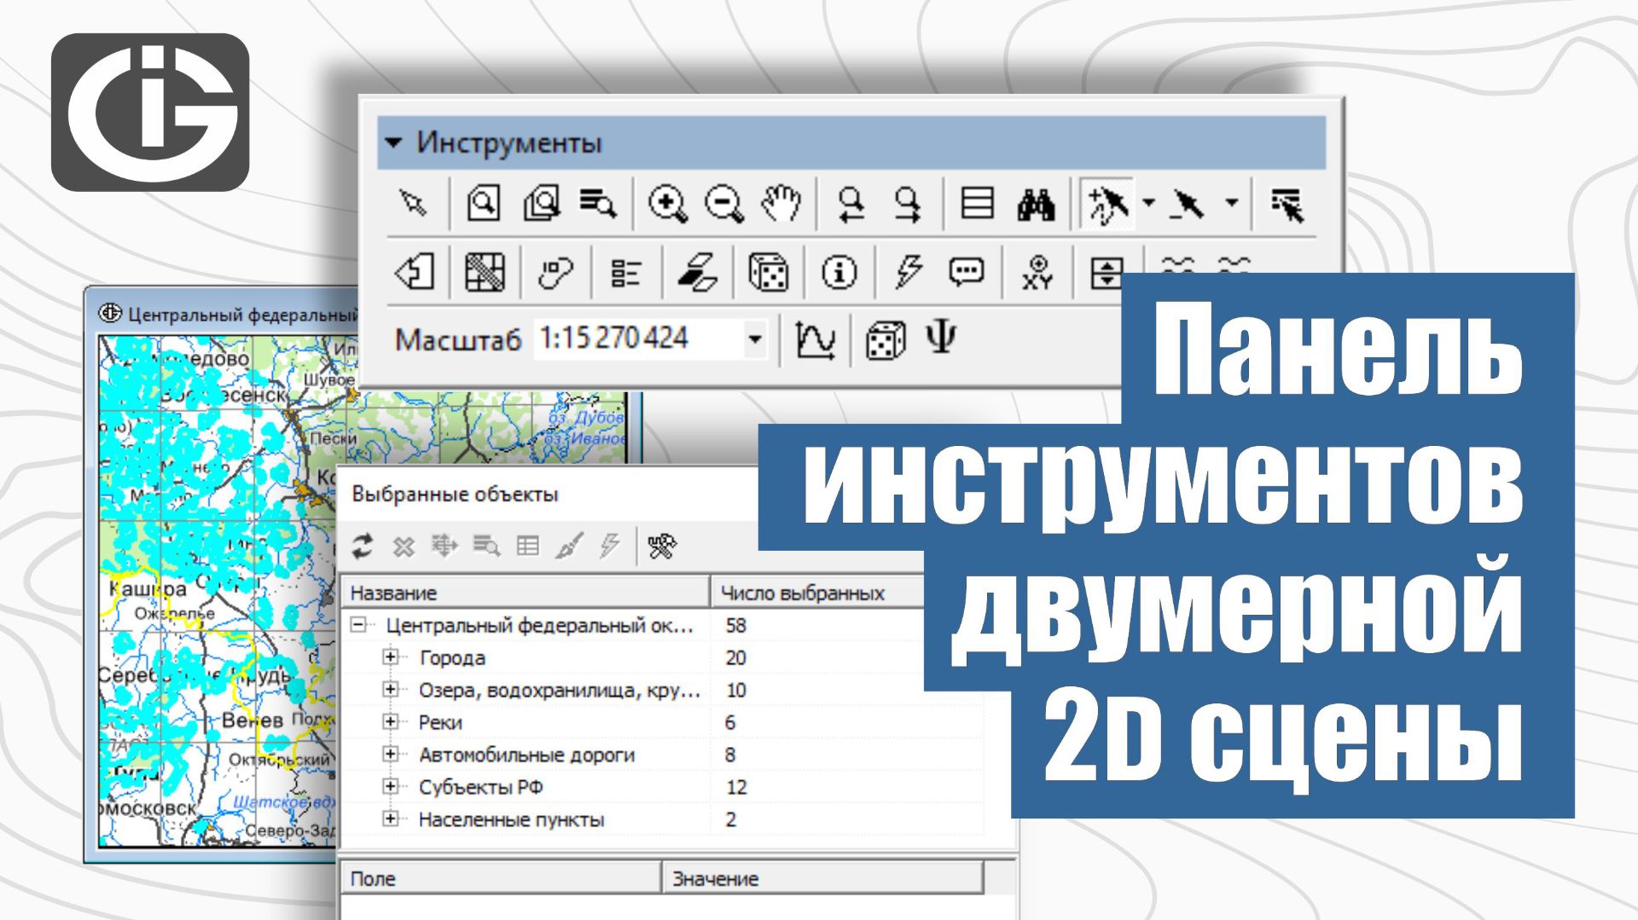Click the chain link shapes icon
This screenshot has width=1638, height=920.
point(555,274)
